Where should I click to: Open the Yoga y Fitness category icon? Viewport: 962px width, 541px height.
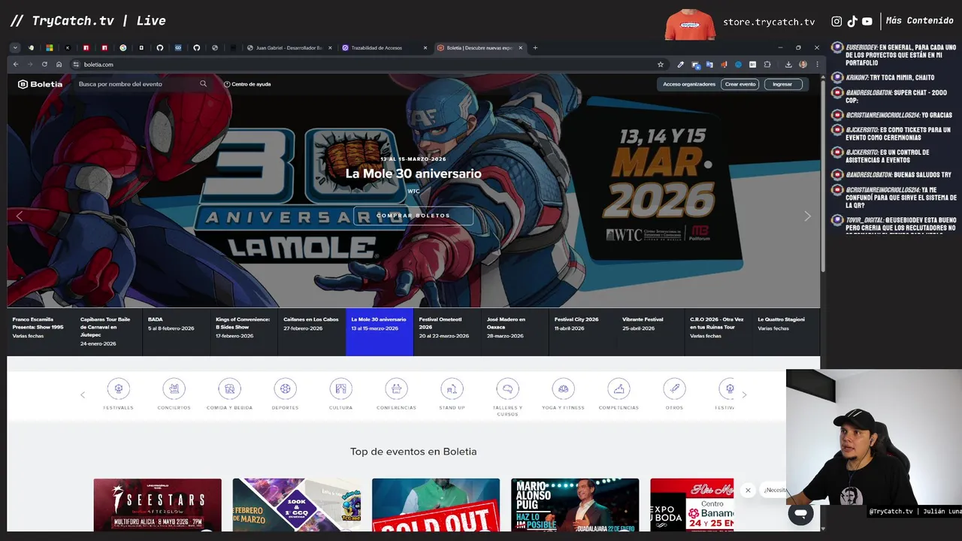(x=563, y=388)
